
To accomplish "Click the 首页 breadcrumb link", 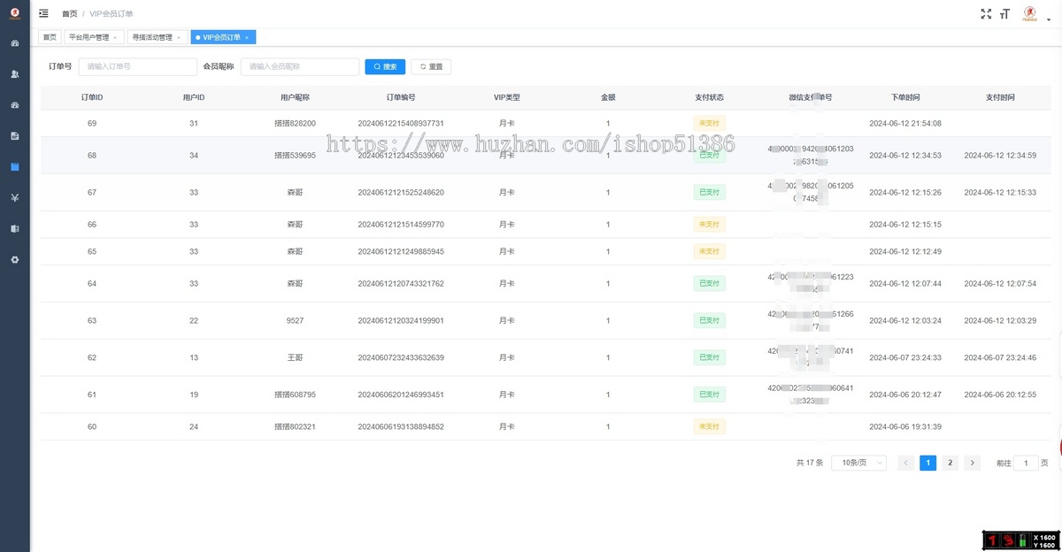I will 69,14.
